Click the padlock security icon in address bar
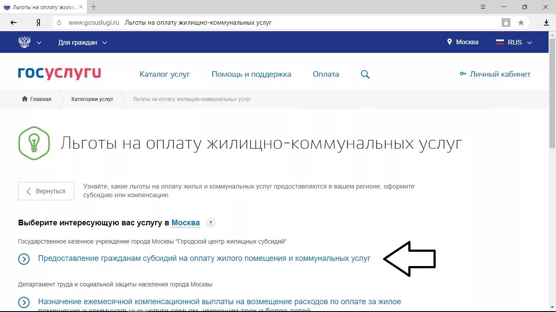 (x=506, y=23)
